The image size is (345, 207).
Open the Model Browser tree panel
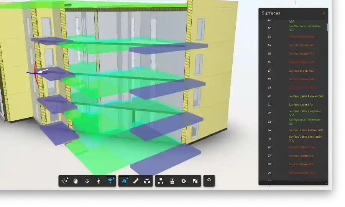coord(161,181)
